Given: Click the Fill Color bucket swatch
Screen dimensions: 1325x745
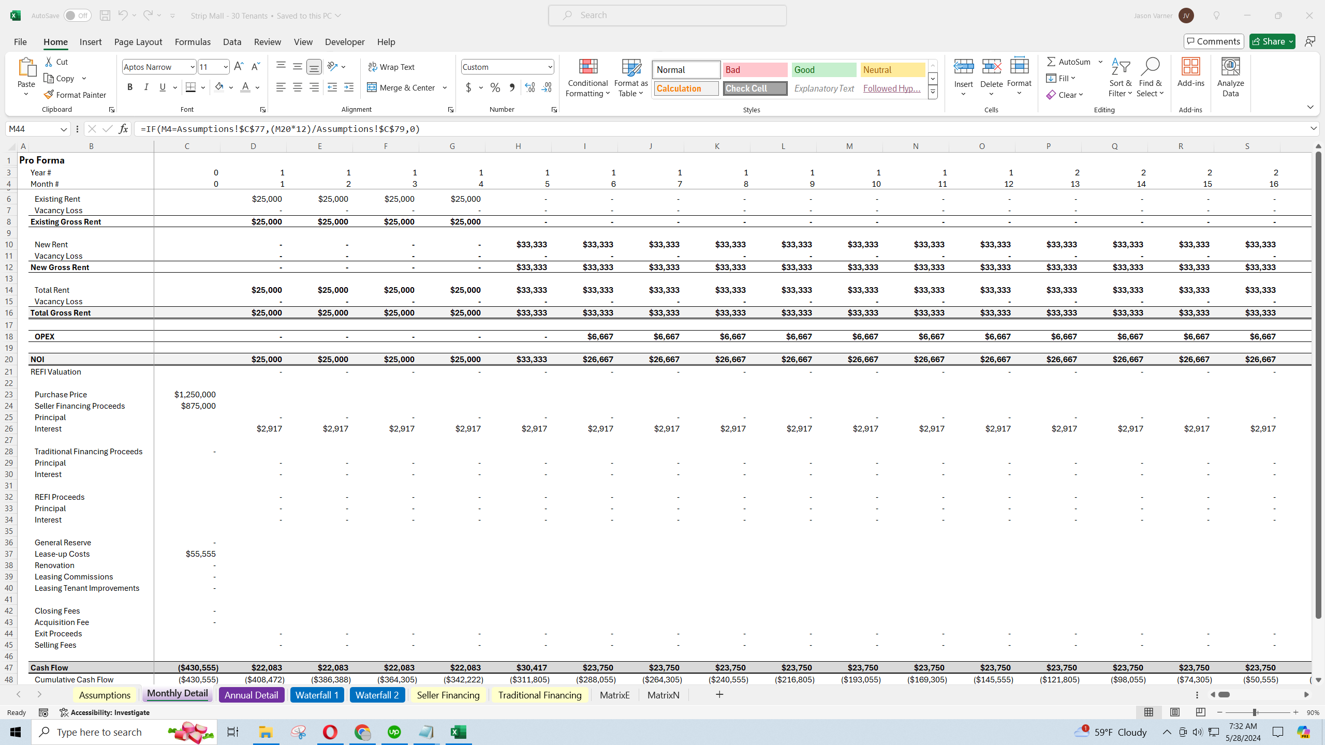Looking at the screenshot, I should point(219,87).
